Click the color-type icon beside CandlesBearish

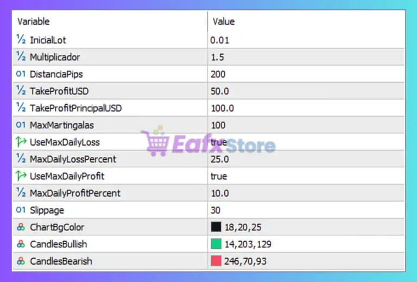(21, 261)
